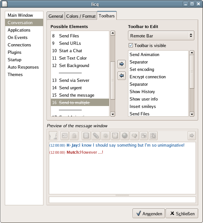
Task: Click the speech bubble icon in preview
Action: click(x=134, y=136)
